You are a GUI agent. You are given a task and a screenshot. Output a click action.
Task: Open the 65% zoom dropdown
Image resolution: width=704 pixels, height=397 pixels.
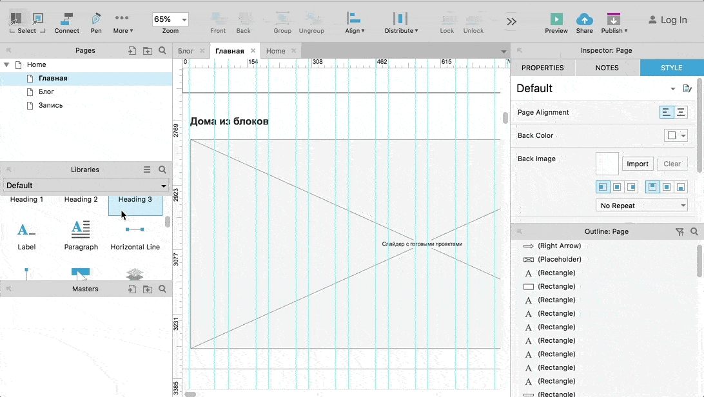click(170, 19)
